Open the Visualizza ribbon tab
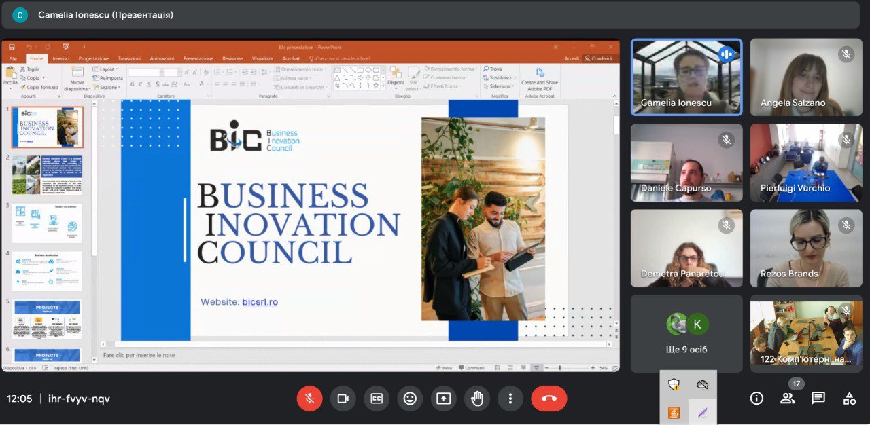The height and width of the screenshot is (425, 870). (x=262, y=58)
